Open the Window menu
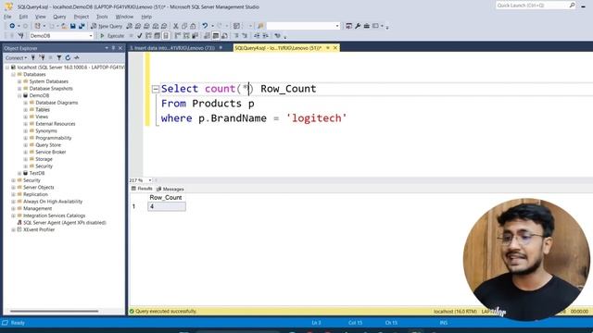This screenshot has width=593, height=333. click(124, 17)
